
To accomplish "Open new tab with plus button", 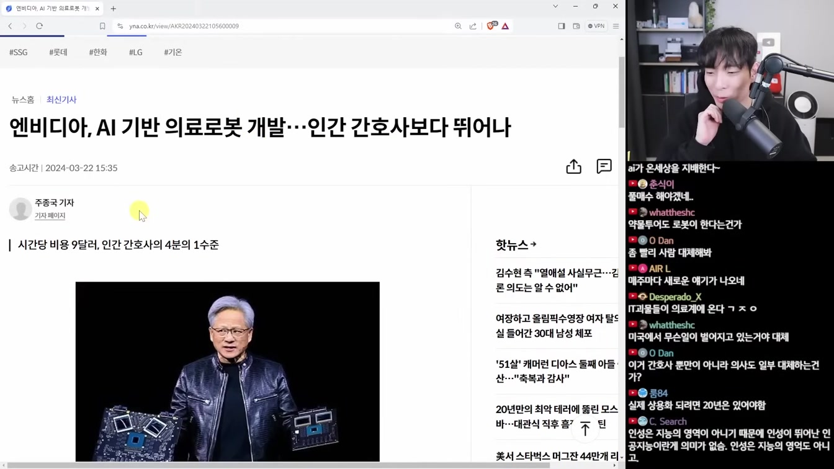I will [x=113, y=9].
